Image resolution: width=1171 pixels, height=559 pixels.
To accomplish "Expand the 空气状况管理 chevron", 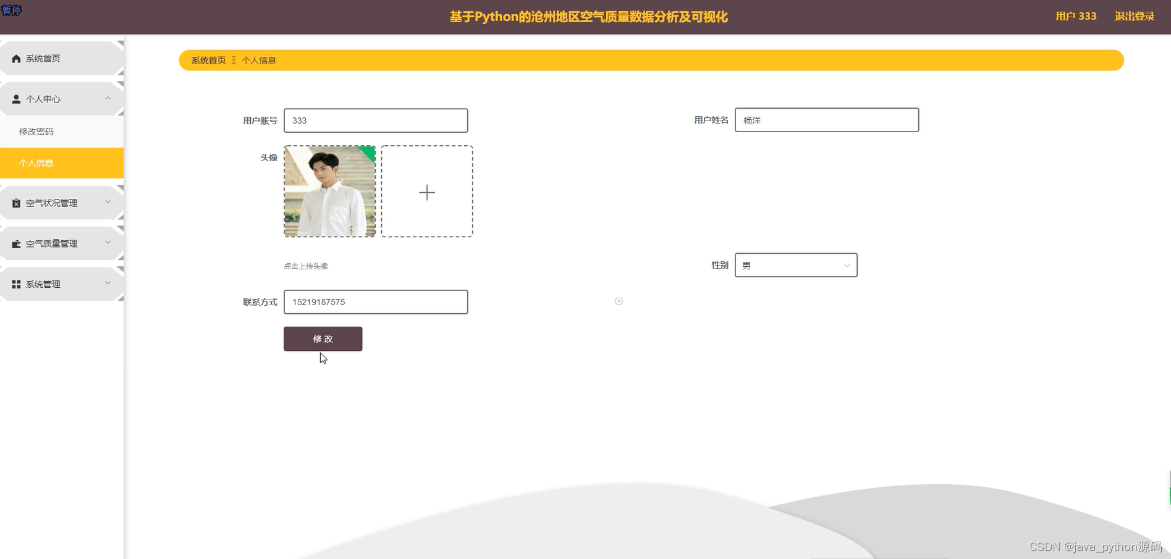I will coord(108,202).
